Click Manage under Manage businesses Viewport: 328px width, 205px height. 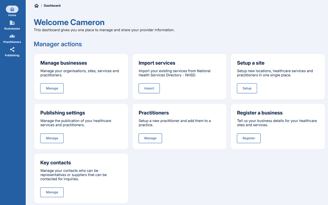52,88
